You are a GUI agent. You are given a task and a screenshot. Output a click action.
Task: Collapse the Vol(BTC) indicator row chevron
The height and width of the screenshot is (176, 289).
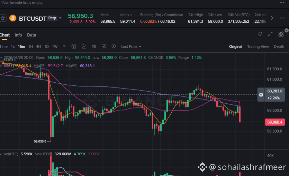pyautogui.click(x=1, y=154)
